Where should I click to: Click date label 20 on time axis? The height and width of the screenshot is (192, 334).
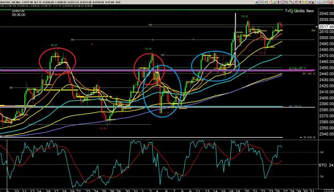point(247,190)
